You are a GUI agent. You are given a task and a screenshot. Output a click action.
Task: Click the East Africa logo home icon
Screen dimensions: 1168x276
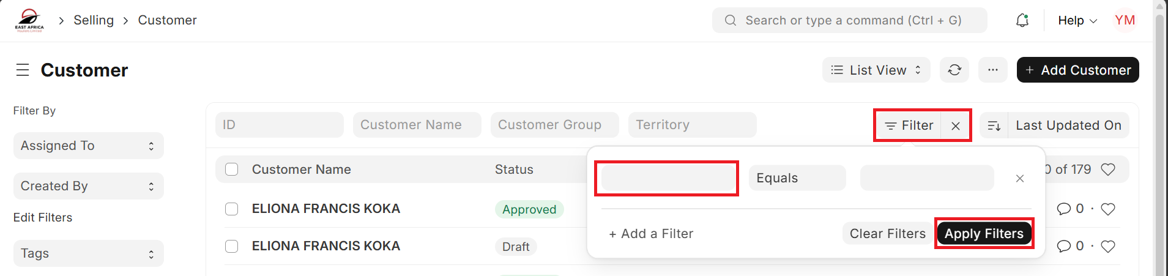[x=29, y=20]
